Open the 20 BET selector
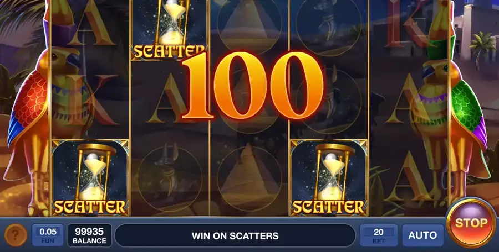The image size is (499, 252). 379,235
